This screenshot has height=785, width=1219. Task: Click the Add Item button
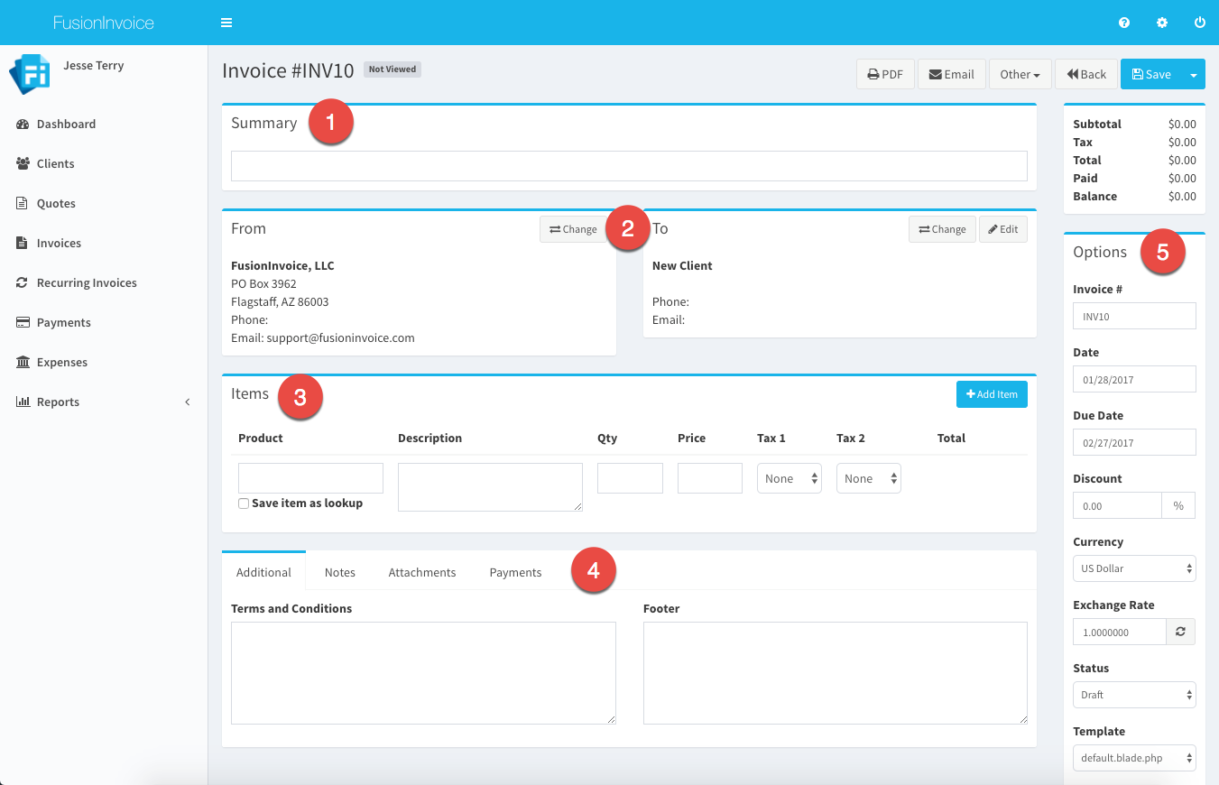(992, 394)
